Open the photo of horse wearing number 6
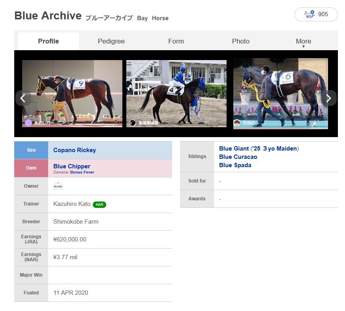 (x=281, y=94)
